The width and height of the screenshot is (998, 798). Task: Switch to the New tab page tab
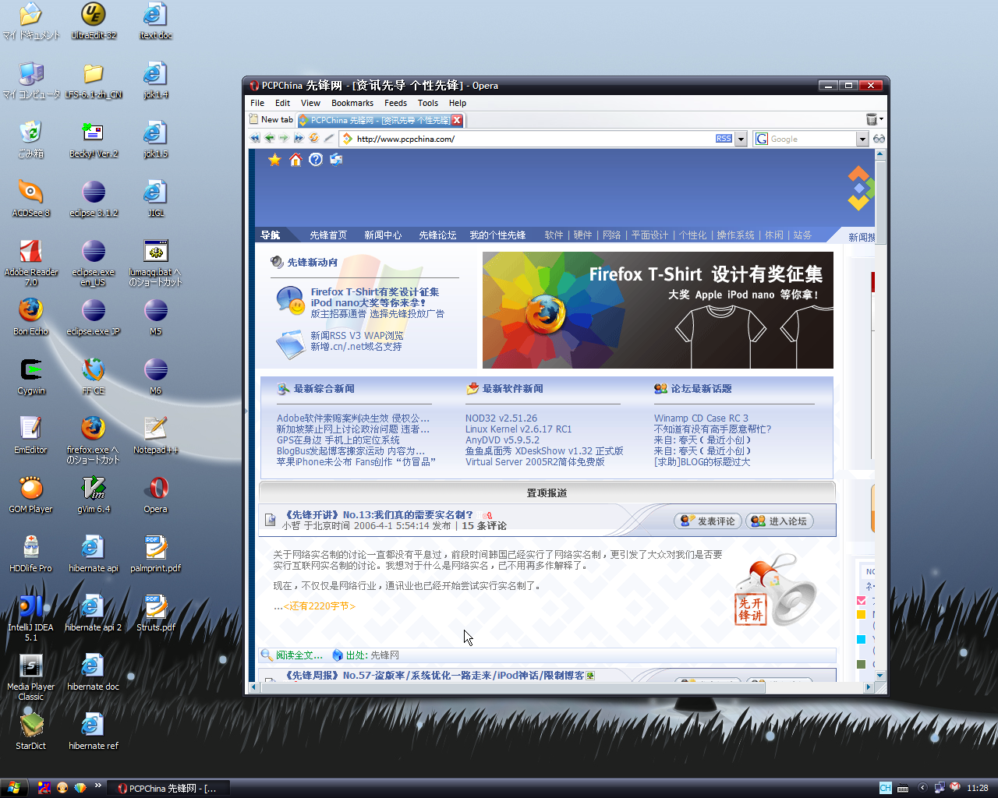pyautogui.click(x=271, y=119)
